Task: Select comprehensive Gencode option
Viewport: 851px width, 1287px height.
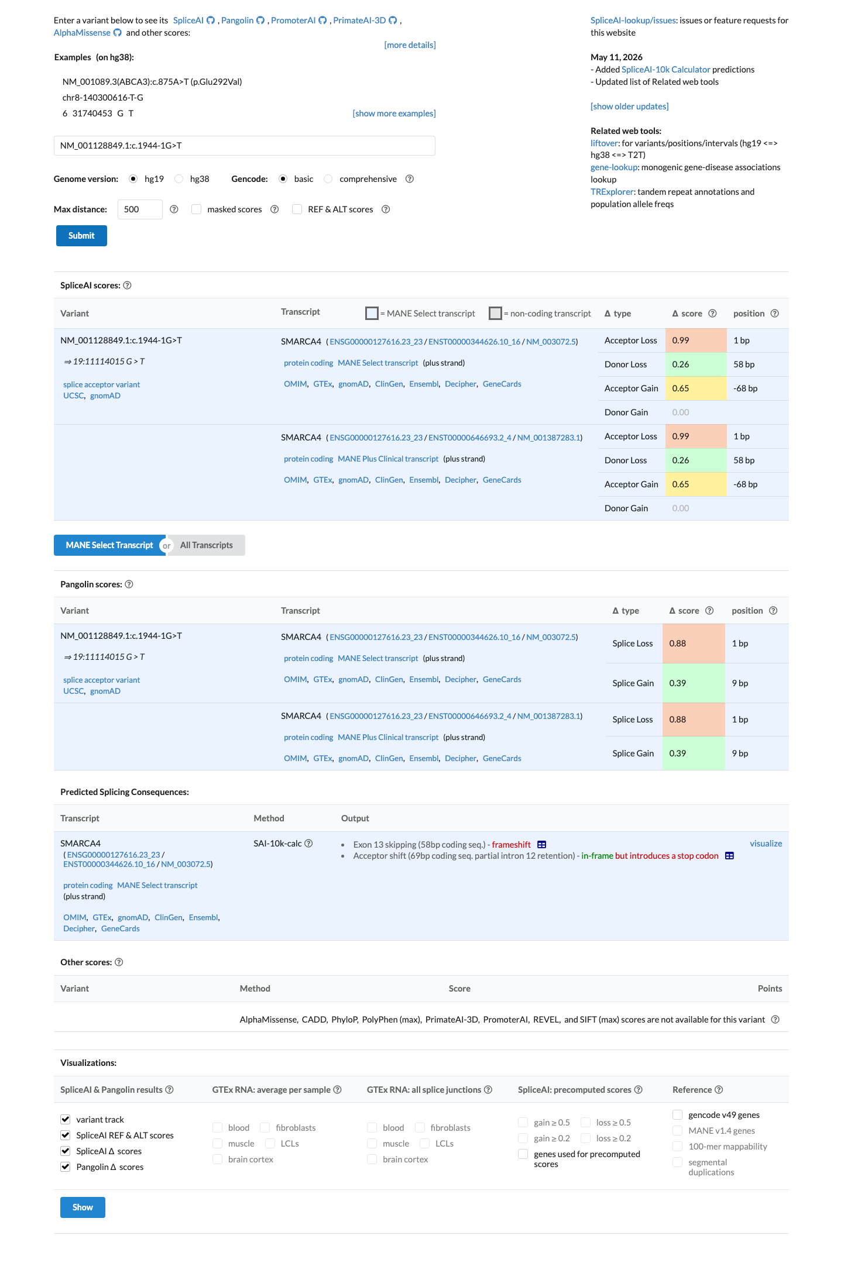Action: point(328,179)
